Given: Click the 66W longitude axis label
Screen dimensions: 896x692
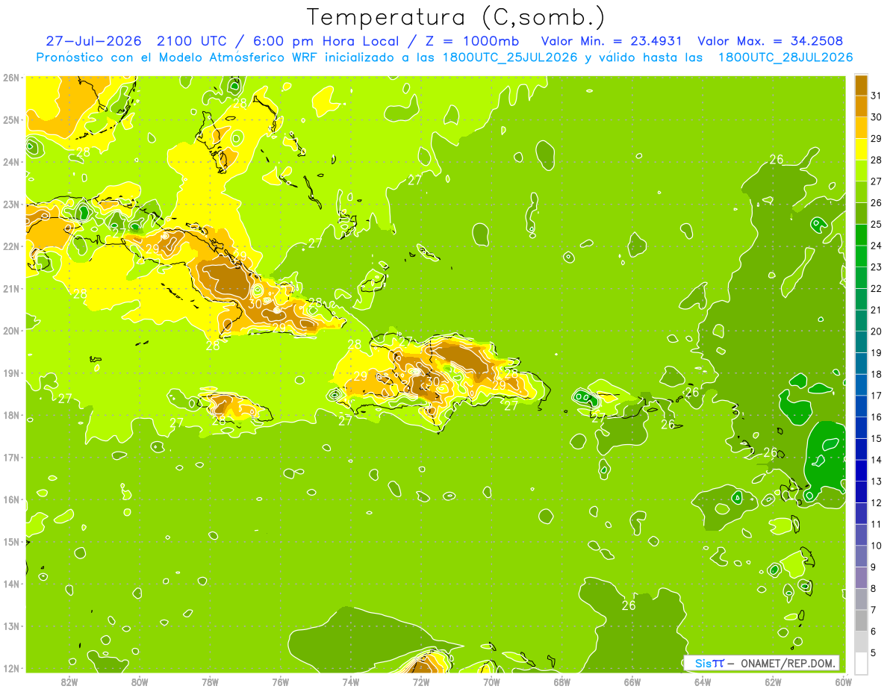Looking at the screenshot, I should [632, 682].
